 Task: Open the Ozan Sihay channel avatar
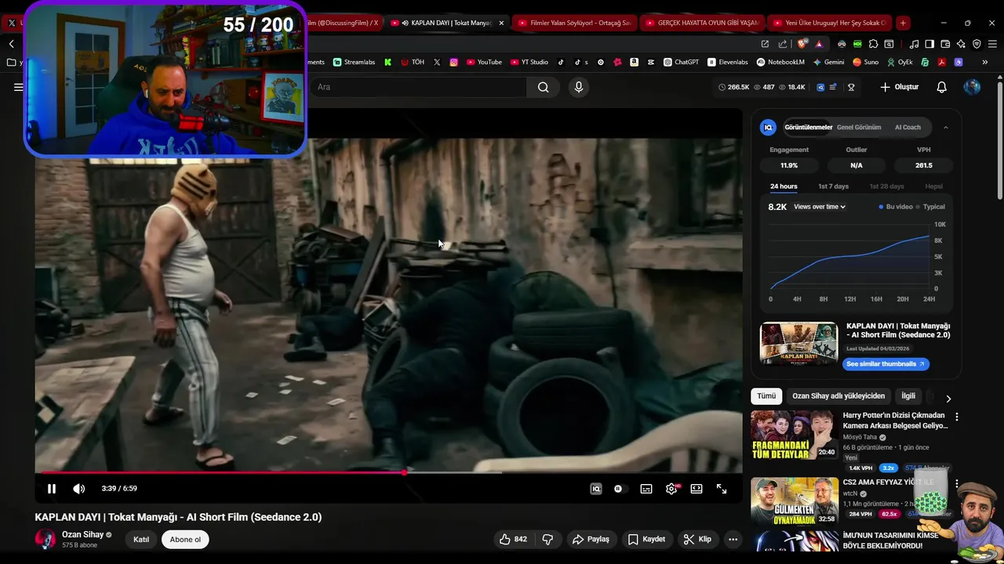[45, 539]
